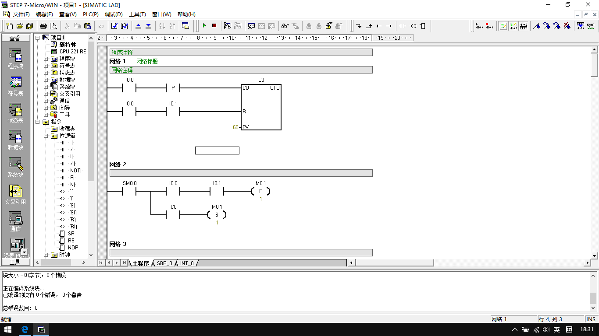599x336 pixels.
Task: Switch to the SBR_0 tab
Action: pyautogui.click(x=164, y=263)
